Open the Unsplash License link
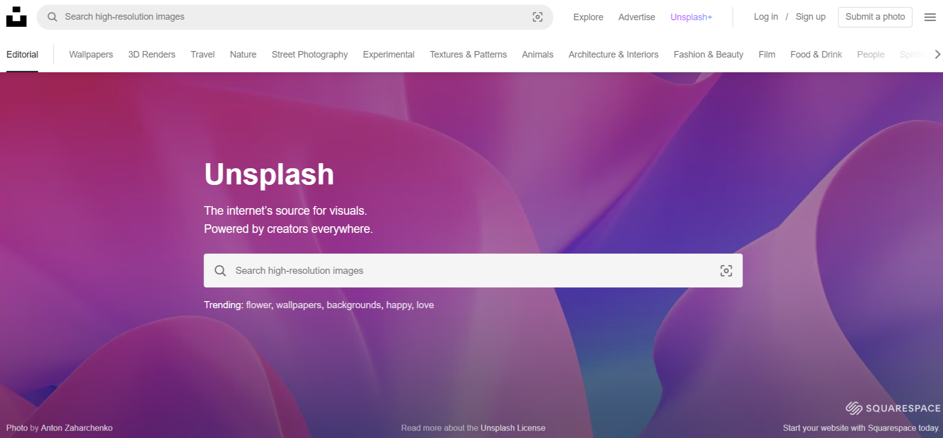 [513, 428]
